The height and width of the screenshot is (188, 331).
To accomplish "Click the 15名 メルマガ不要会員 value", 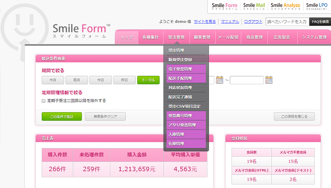I will click(x=293, y=161).
